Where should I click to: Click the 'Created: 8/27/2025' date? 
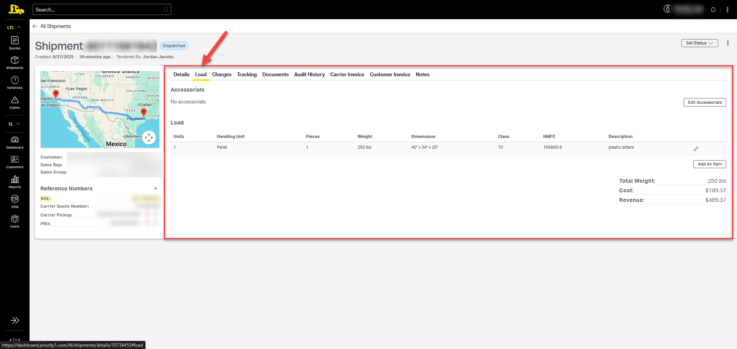54,57
